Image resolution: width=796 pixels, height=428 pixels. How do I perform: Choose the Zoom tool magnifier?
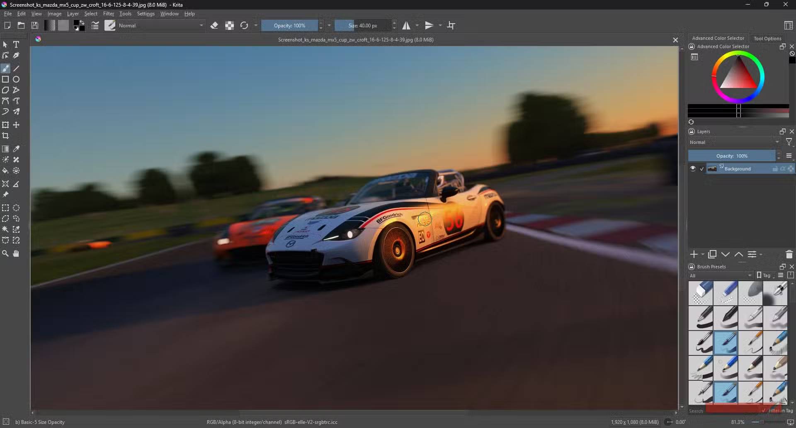[5, 253]
